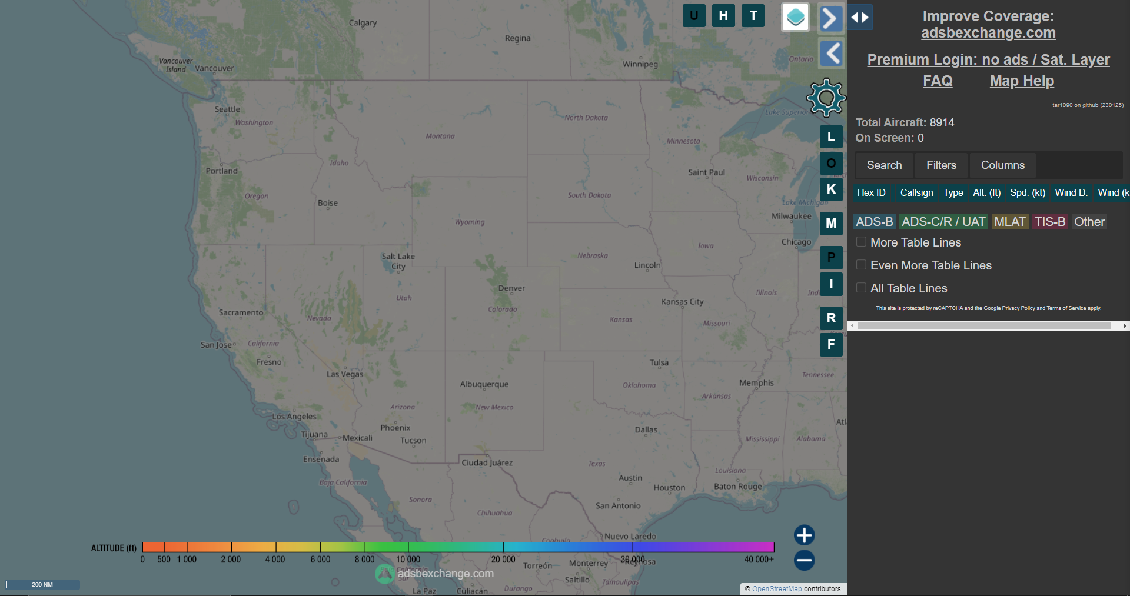Open the Columns tab
Screen dimensions: 1130x596
pyautogui.click(x=1003, y=165)
